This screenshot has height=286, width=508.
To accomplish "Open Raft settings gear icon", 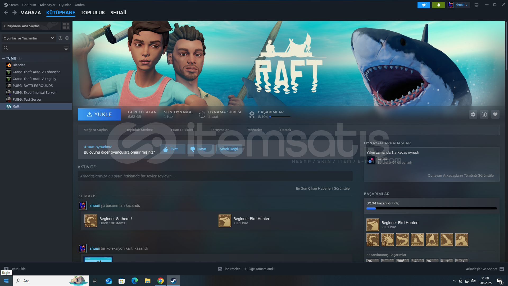I will coord(473,114).
